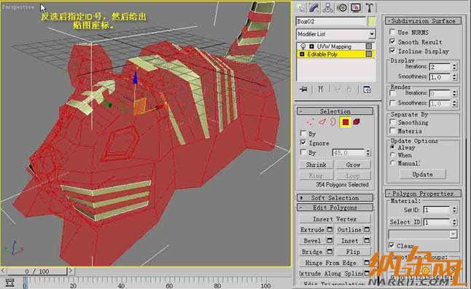This screenshot has height=289, width=471.
Task: Select the Always update radio button
Action: [x=392, y=147]
